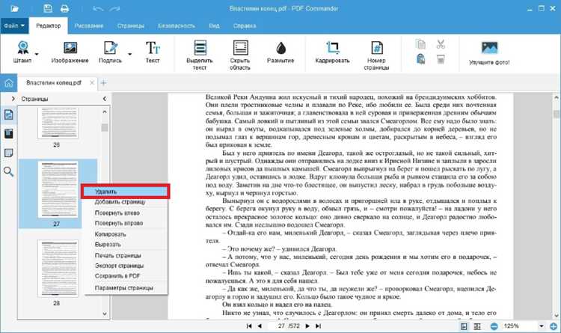Open the 125% zoom dropdown

542,326
